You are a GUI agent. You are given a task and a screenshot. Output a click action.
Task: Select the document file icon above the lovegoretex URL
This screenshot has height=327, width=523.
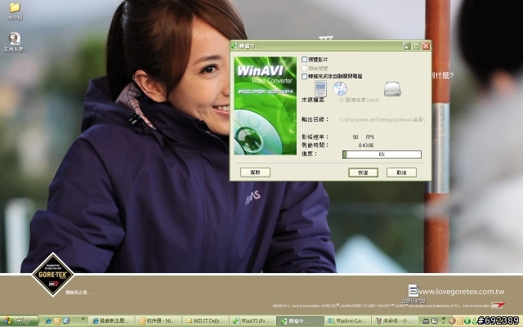pos(413,291)
